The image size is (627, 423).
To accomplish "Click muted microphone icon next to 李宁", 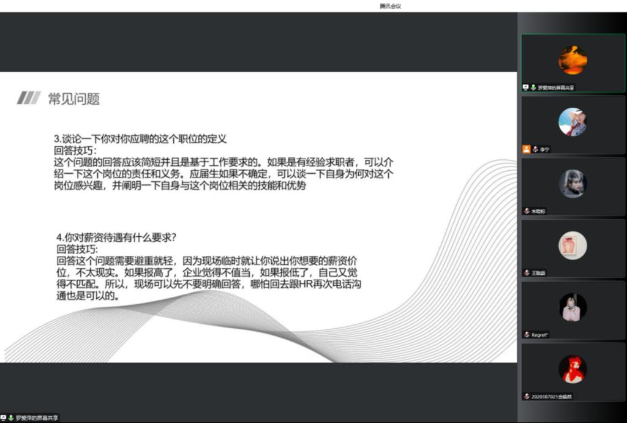I will click(535, 149).
